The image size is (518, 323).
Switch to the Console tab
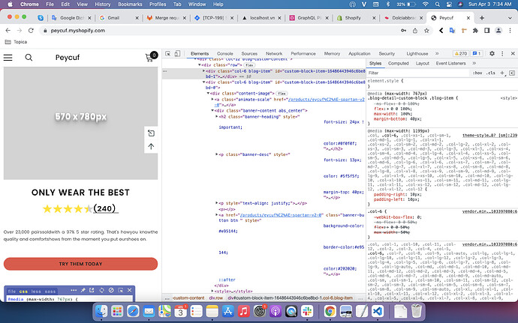click(225, 53)
